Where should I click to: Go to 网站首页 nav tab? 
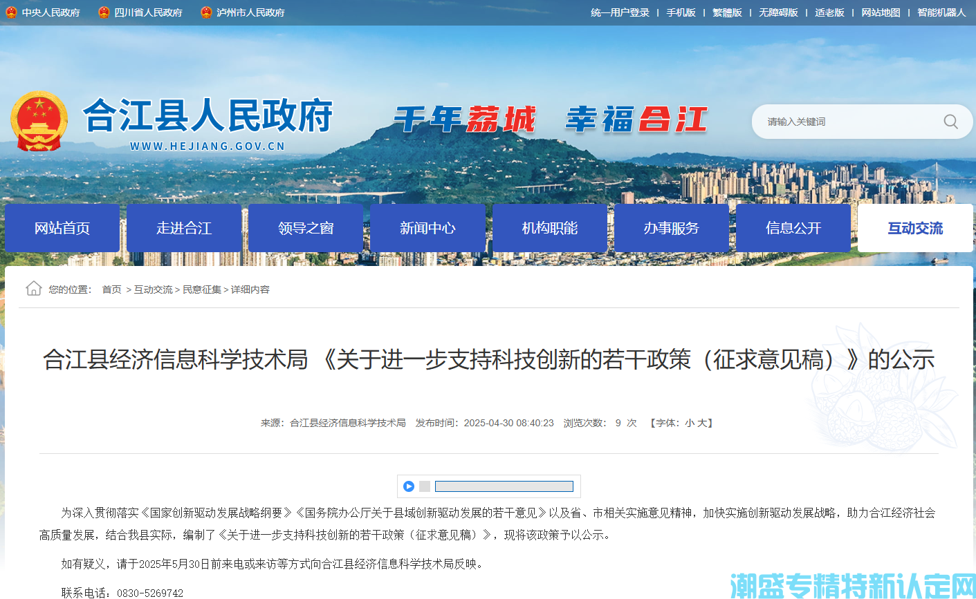pos(62,228)
